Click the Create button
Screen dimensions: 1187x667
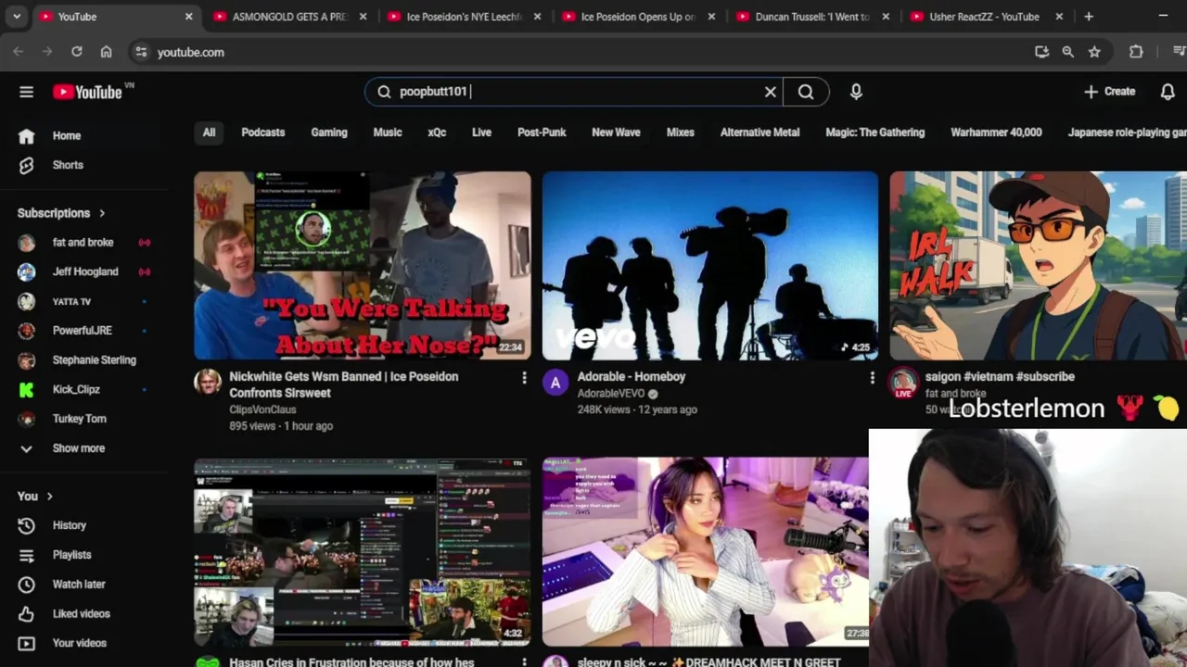[1109, 92]
